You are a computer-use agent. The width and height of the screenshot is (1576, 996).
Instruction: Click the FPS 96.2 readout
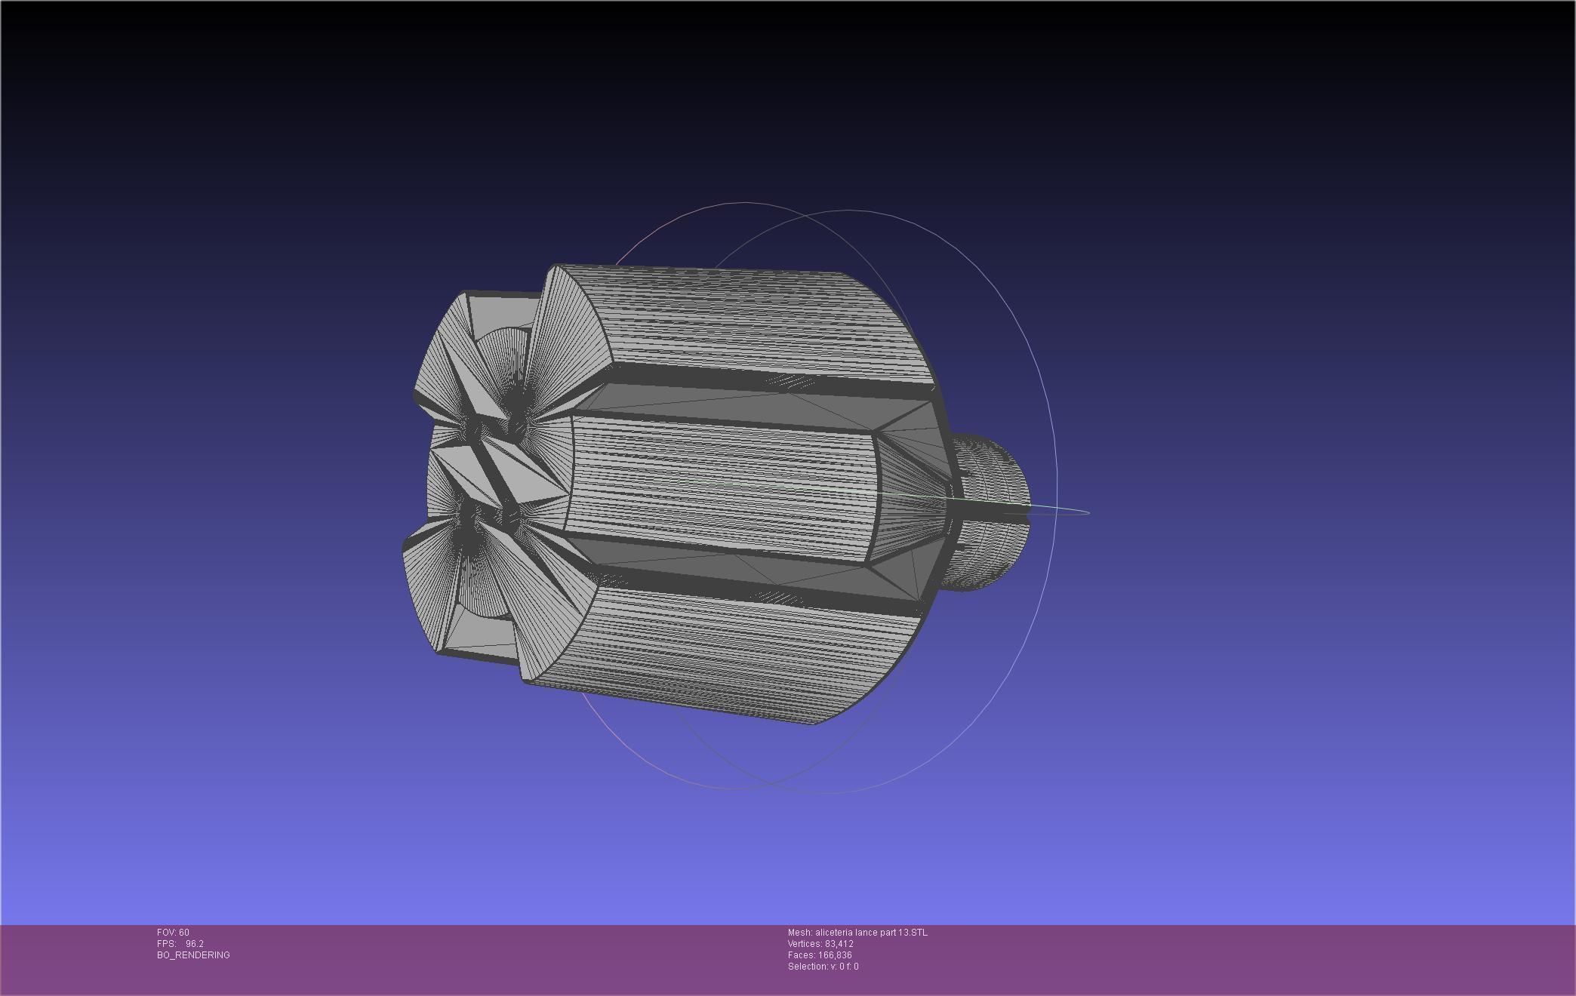click(x=180, y=944)
